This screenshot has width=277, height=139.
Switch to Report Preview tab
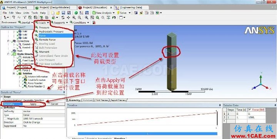click(118, 100)
